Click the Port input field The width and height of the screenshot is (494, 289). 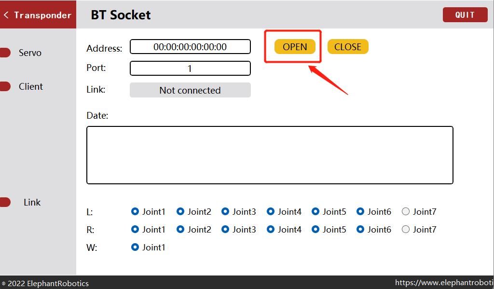point(190,69)
